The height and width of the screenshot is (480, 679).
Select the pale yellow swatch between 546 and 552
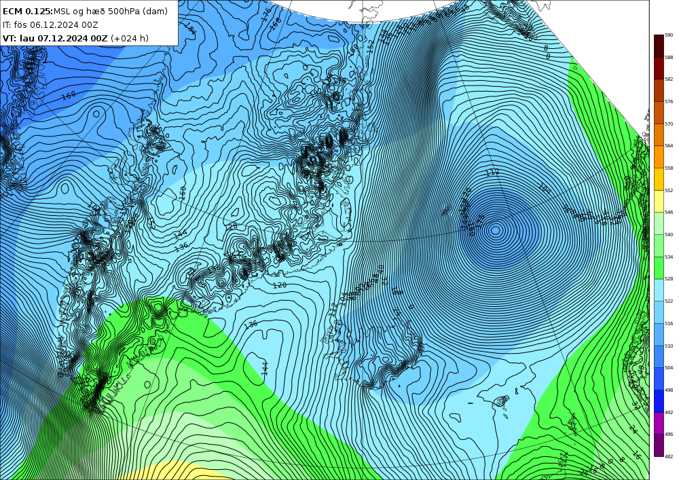pos(659,201)
